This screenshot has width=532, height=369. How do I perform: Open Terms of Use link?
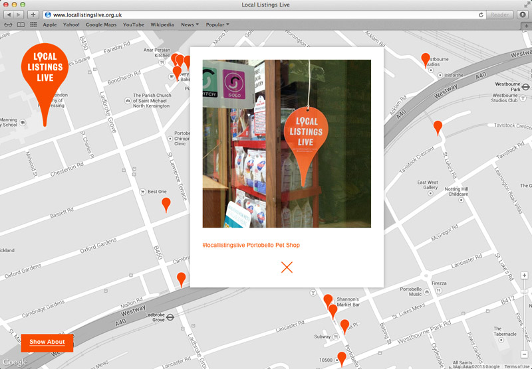[518, 366]
